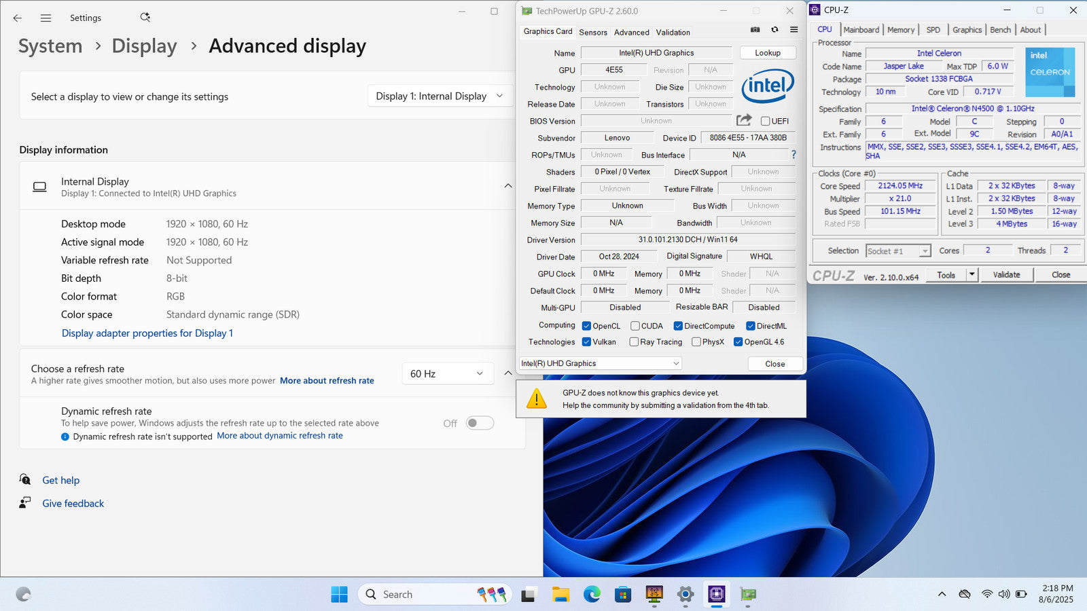Click the taskbar Search box
The height and width of the screenshot is (611, 1087).
pyautogui.click(x=435, y=595)
